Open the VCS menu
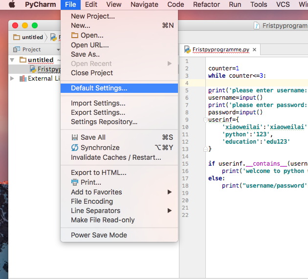This screenshot has height=279, width=308. (283, 4)
